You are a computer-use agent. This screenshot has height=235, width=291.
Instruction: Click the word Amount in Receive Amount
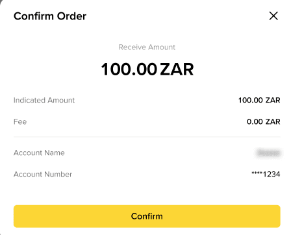[x=162, y=47]
